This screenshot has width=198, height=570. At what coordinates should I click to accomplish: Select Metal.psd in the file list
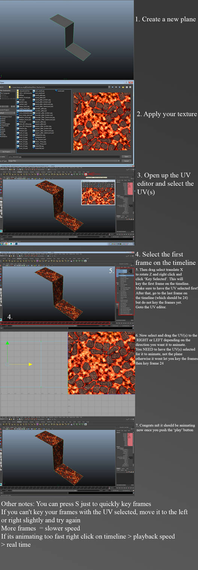point(21,122)
